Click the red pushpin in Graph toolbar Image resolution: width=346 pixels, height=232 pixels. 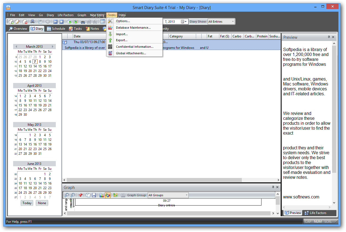[x=80, y=195]
